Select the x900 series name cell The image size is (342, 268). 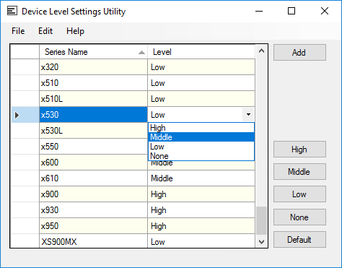click(93, 194)
